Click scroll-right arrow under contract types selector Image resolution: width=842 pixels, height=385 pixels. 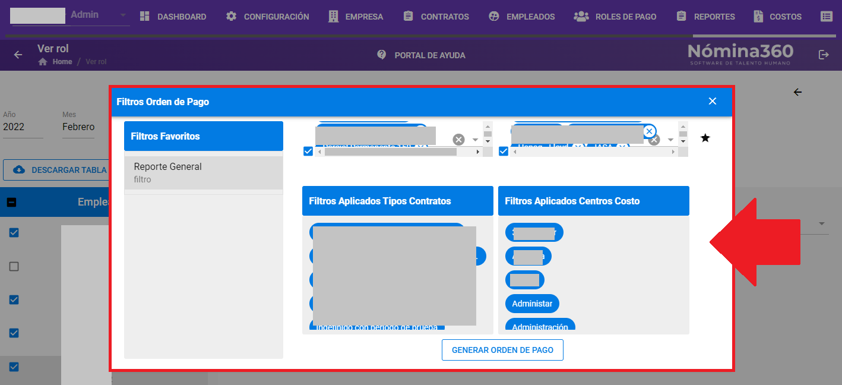pos(478,152)
